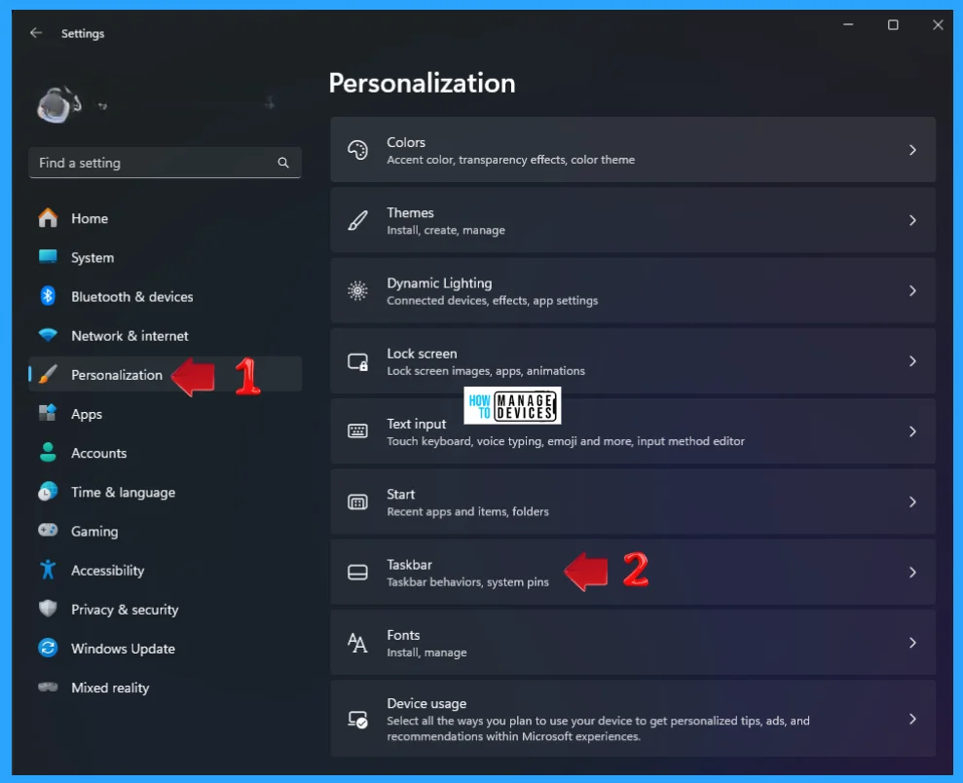The width and height of the screenshot is (963, 783).
Task: Go to the Apps section
Action: point(165,413)
